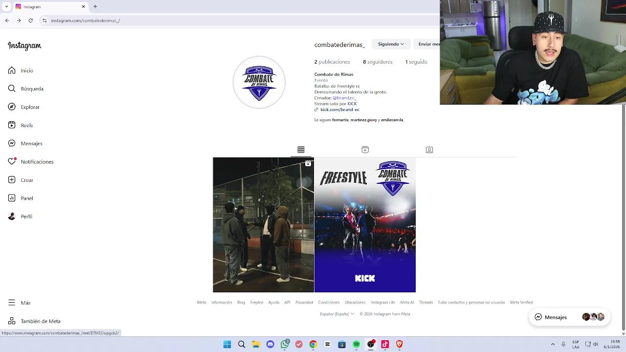Open the Información footer link
The width and height of the screenshot is (626, 352).
[222, 303]
